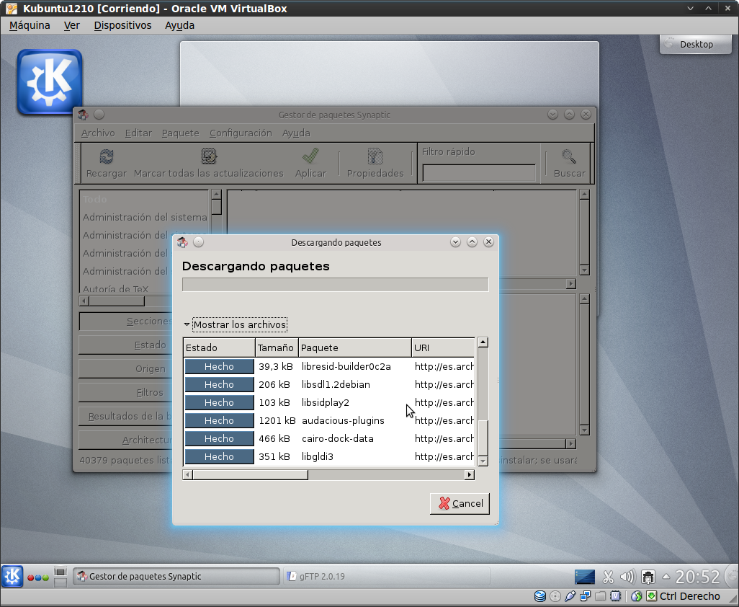Click the Klipper scissors icon in tray
Image resolution: width=739 pixels, height=607 pixels.
pos(608,577)
